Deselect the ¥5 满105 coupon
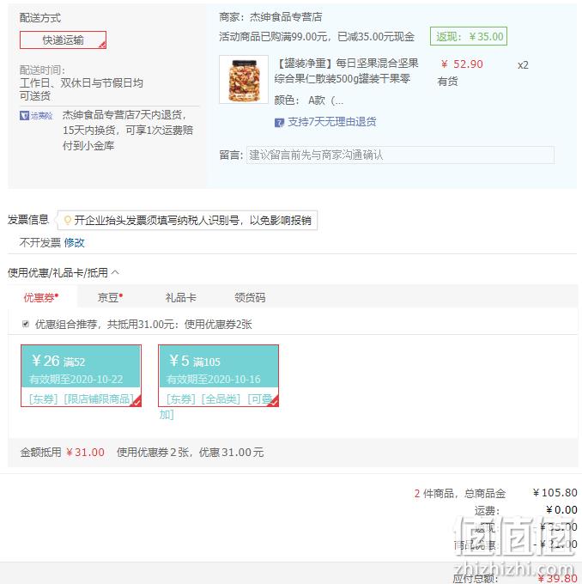This screenshot has height=584, width=582. [219, 375]
